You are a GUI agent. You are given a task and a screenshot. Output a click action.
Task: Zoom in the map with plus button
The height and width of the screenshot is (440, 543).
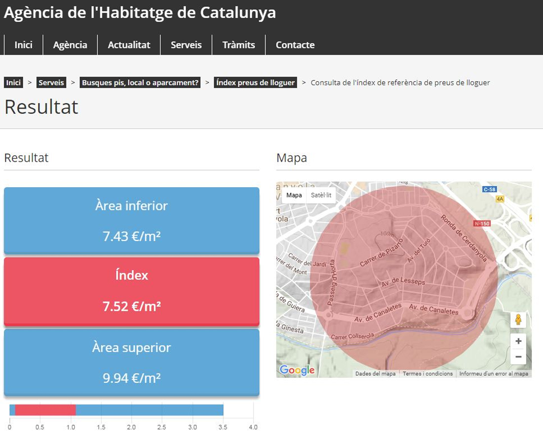(518, 341)
